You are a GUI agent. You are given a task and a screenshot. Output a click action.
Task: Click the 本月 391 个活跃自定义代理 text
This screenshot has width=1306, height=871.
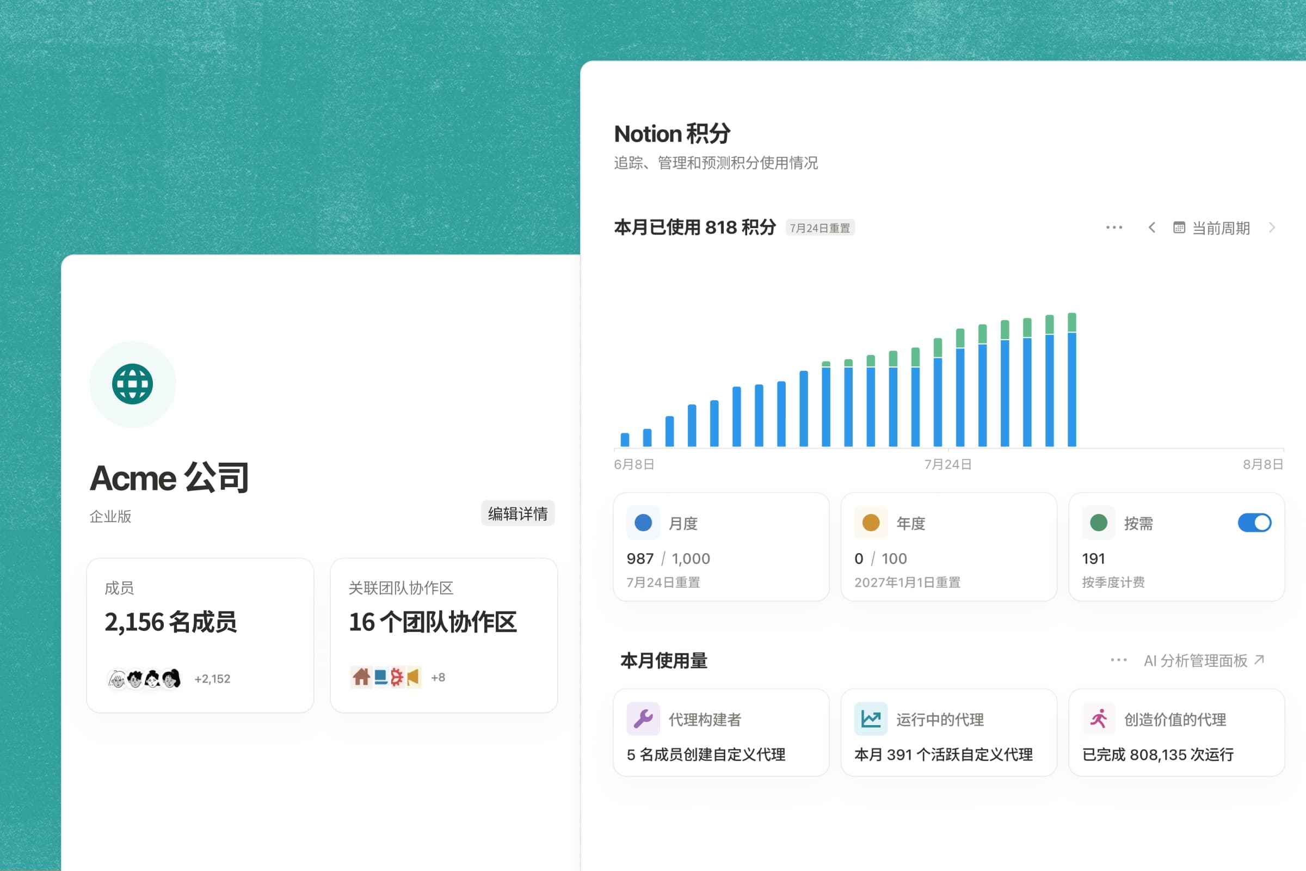point(944,755)
